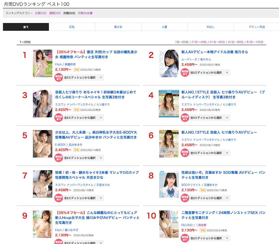Open the 天音まひな performer link

[103, 185]
